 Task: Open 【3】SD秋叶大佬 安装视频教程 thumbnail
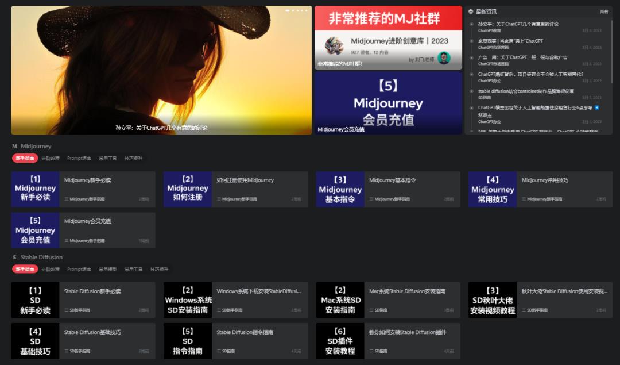pyautogui.click(x=493, y=300)
